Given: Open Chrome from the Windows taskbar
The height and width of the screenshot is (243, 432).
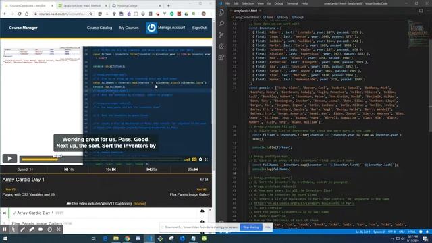Looking at the screenshot, I should coord(127,238).
